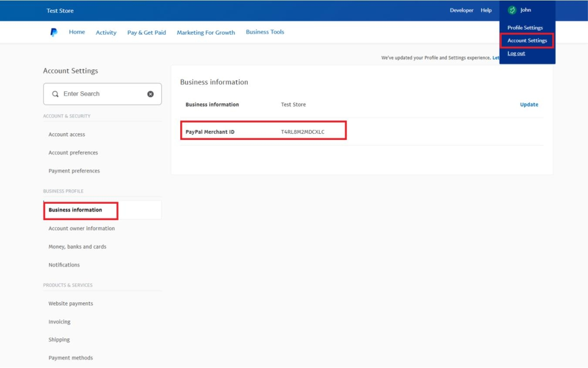Click the Developer link in the header

462,10
